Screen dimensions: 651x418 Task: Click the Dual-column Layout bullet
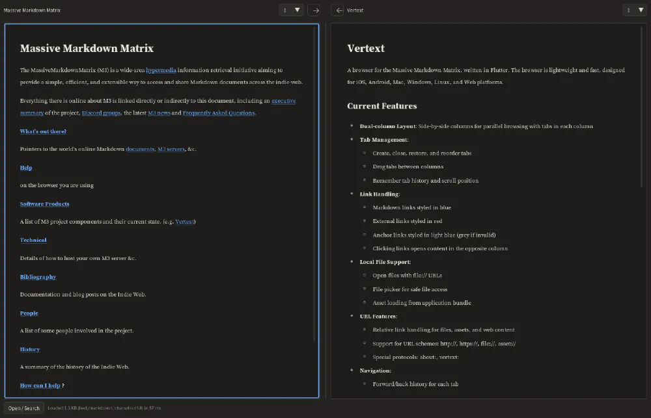pyautogui.click(x=477, y=126)
